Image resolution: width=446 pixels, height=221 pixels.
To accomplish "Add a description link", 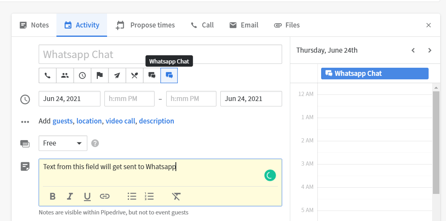I will pos(157,121).
